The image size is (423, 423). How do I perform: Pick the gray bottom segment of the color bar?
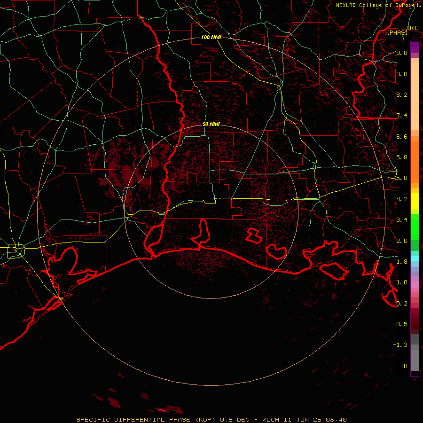415,358
